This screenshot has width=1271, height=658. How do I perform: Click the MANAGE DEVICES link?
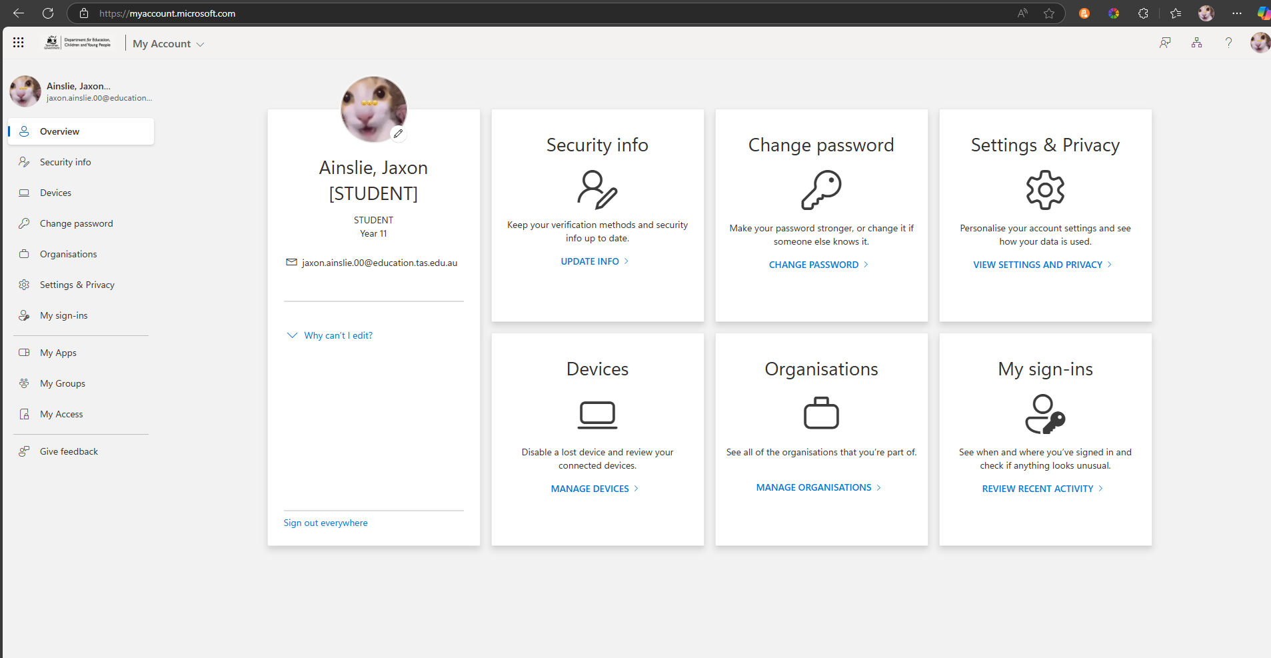(x=595, y=489)
